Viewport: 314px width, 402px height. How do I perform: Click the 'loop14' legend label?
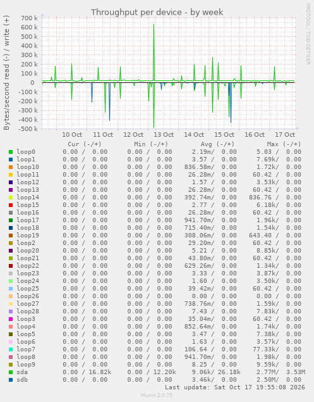(x=28, y=198)
